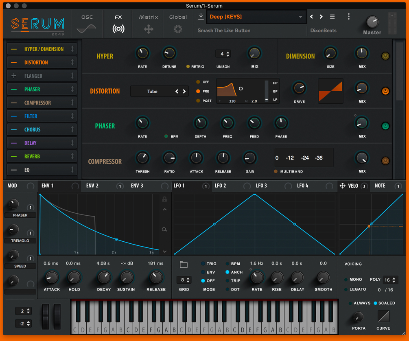Click the pitch bend wheel
The width and height of the screenshot is (409, 341).
point(46,316)
